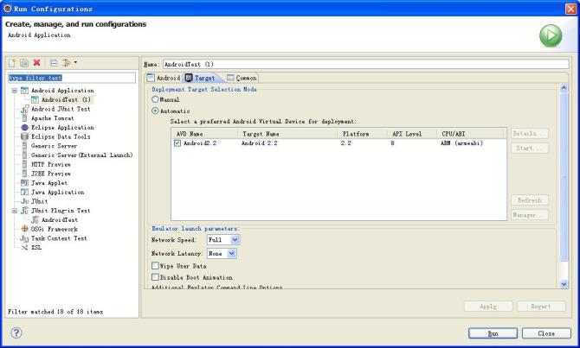Switch to the Target tab
This screenshot has height=348, width=580.
201,78
